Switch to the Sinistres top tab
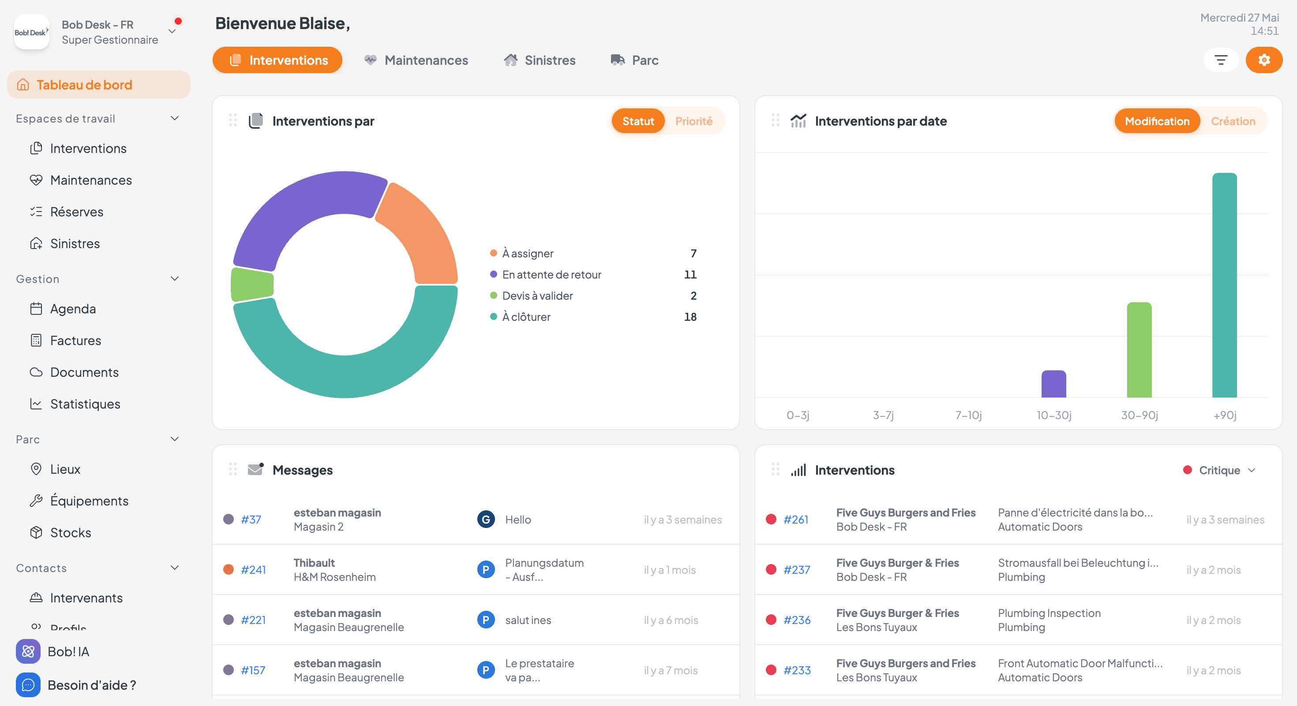Image resolution: width=1297 pixels, height=706 pixels. click(539, 60)
